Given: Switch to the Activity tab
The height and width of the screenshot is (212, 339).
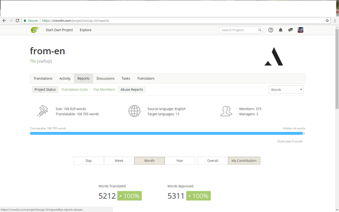Looking at the screenshot, I should (x=65, y=78).
